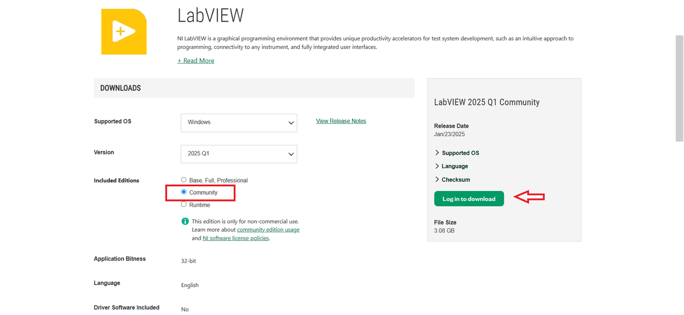684x315 pixels.
Task: Follow the NI software license policies link
Action: 235,238
